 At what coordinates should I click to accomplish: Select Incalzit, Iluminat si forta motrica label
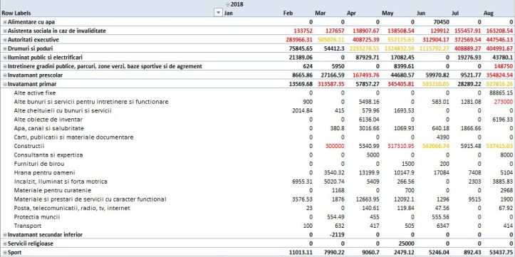(61, 182)
